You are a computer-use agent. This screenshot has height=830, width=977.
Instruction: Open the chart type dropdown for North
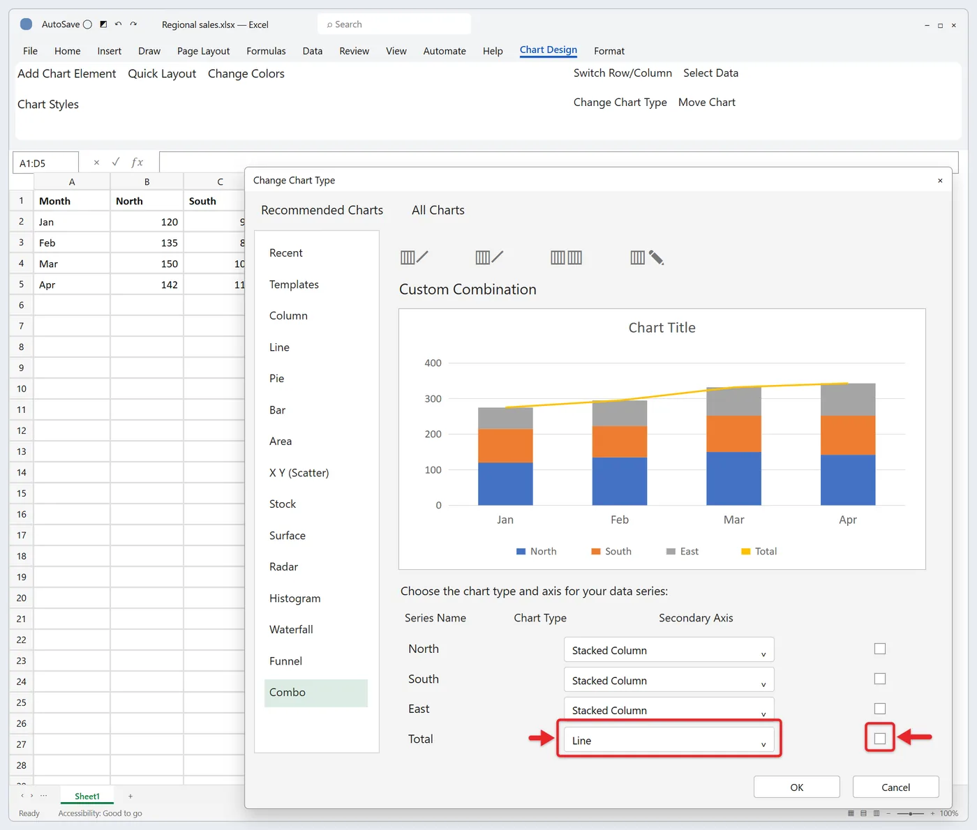click(x=669, y=650)
